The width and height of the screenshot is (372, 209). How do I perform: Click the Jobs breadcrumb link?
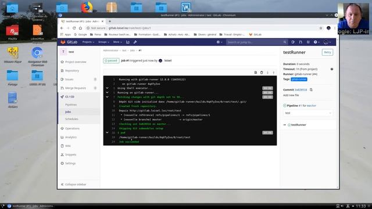[x=133, y=51]
